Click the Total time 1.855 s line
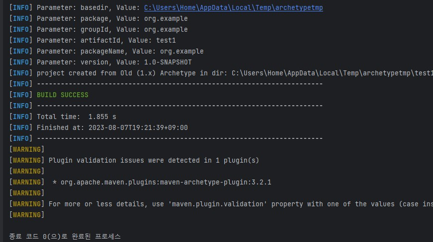 63,117
